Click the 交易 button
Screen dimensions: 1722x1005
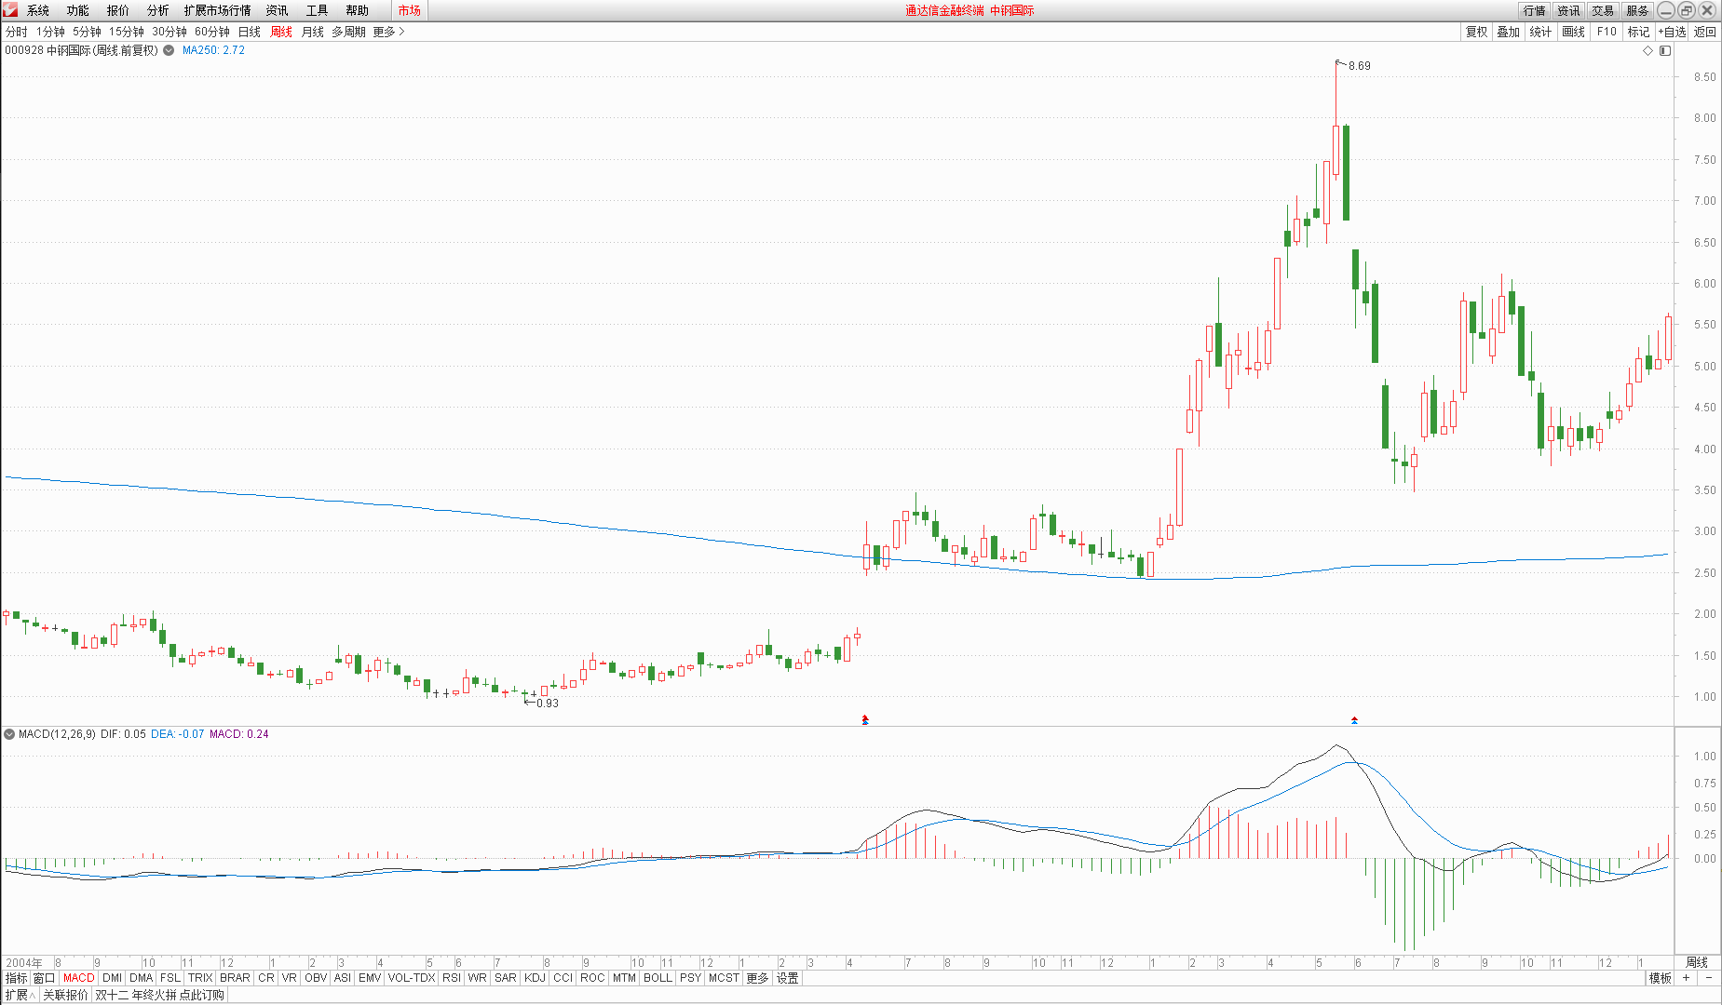point(1603,10)
